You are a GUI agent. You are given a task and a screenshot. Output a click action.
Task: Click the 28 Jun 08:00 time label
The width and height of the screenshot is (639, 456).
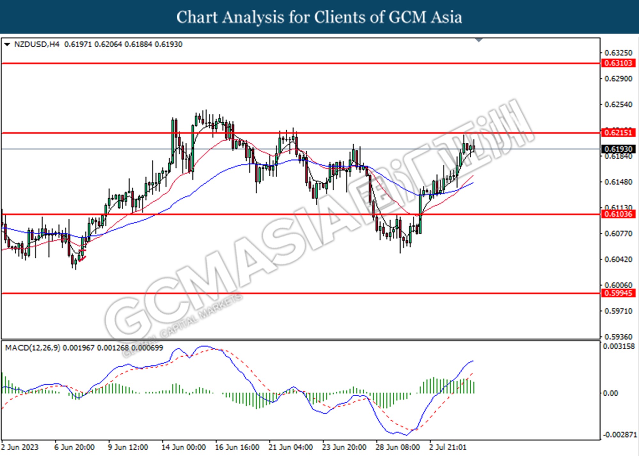pos(398,447)
